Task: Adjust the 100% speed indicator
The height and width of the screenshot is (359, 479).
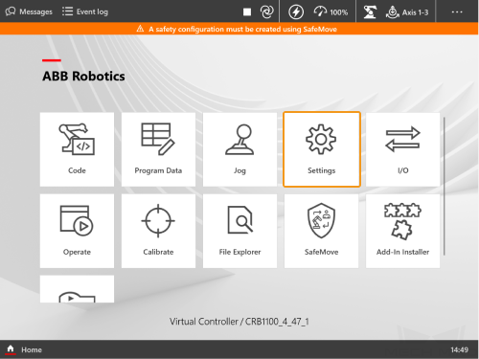Action: coord(331,12)
